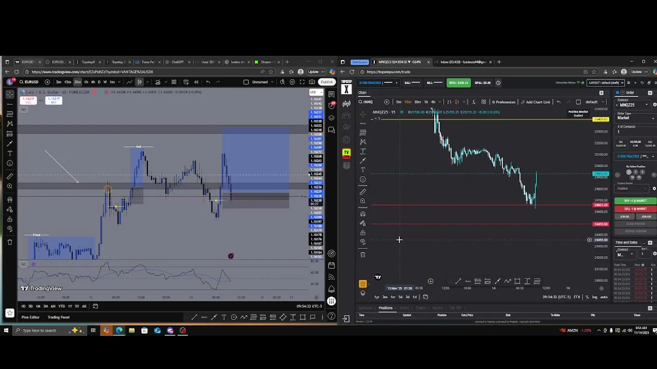Click the green BUY +1 @ MARKET button
657x369 pixels.
click(x=635, y=201)
